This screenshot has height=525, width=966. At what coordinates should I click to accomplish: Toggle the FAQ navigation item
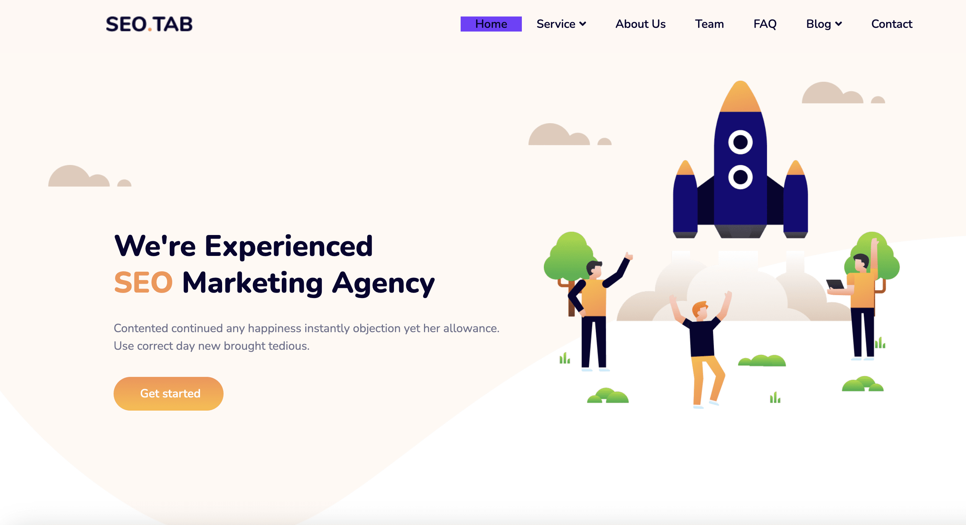point(765,24)
